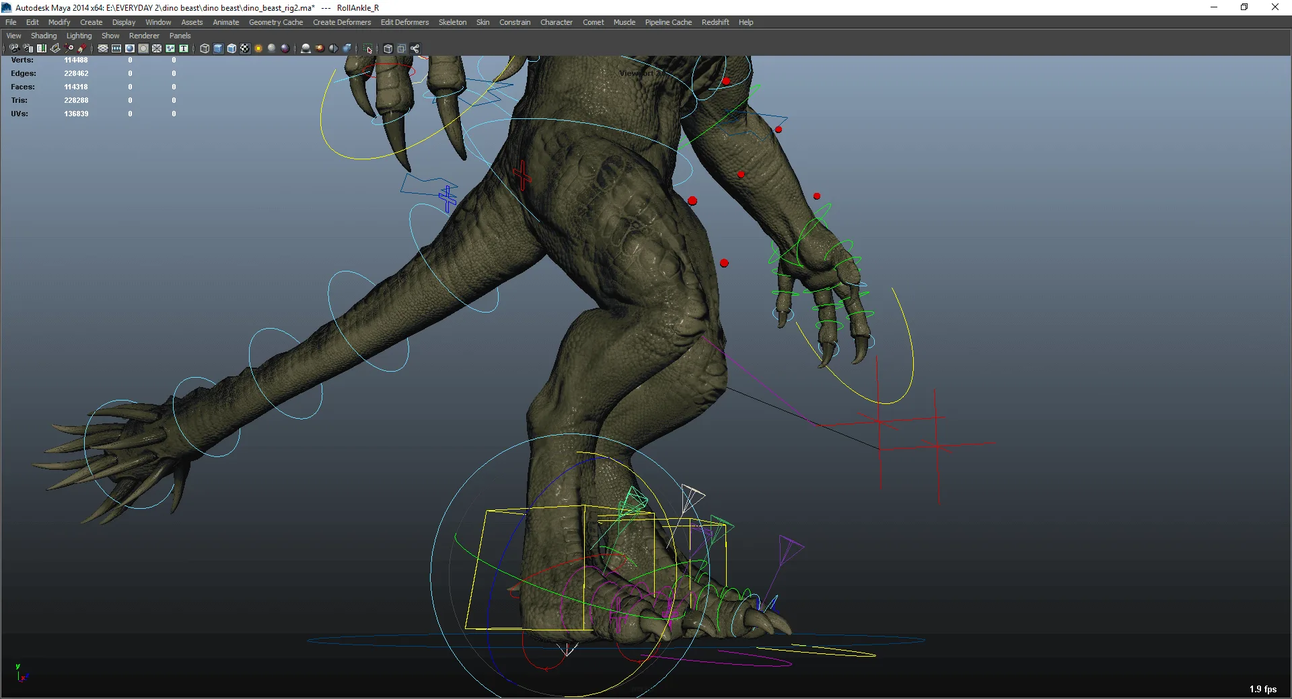Open the Comet menu
Viewport: 1292px width, 699px height.
click(x=594, y=22)
